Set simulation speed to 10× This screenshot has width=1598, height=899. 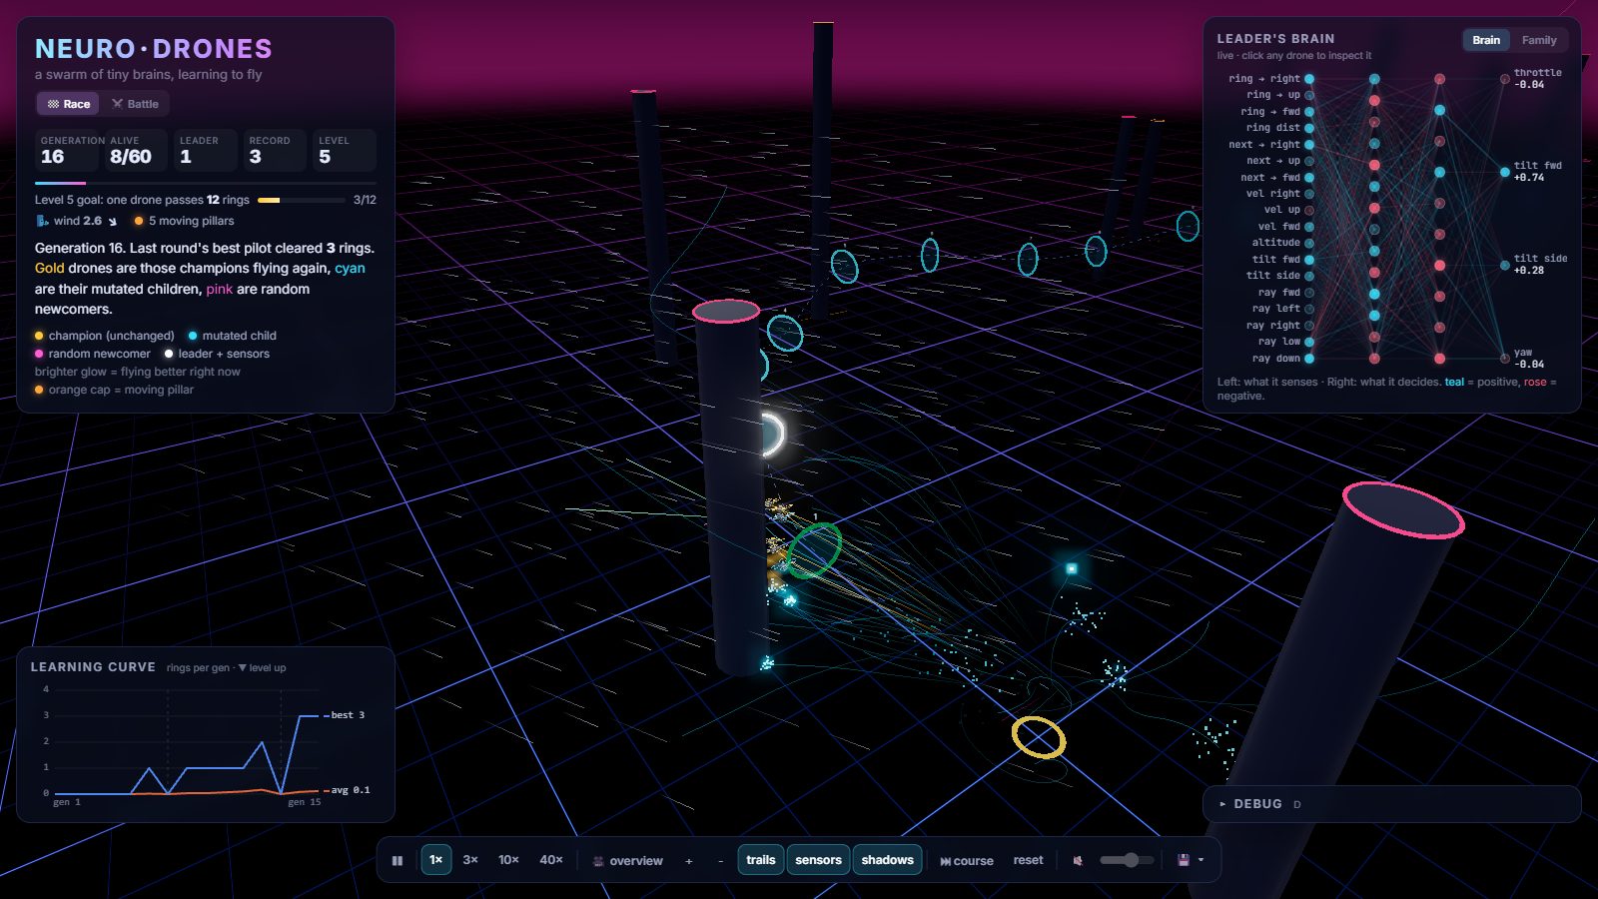coord(508,860)
